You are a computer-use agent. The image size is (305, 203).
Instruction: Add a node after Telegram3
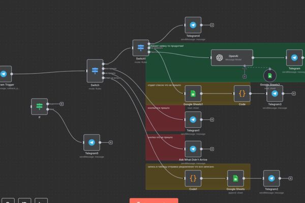click(294, 93)
